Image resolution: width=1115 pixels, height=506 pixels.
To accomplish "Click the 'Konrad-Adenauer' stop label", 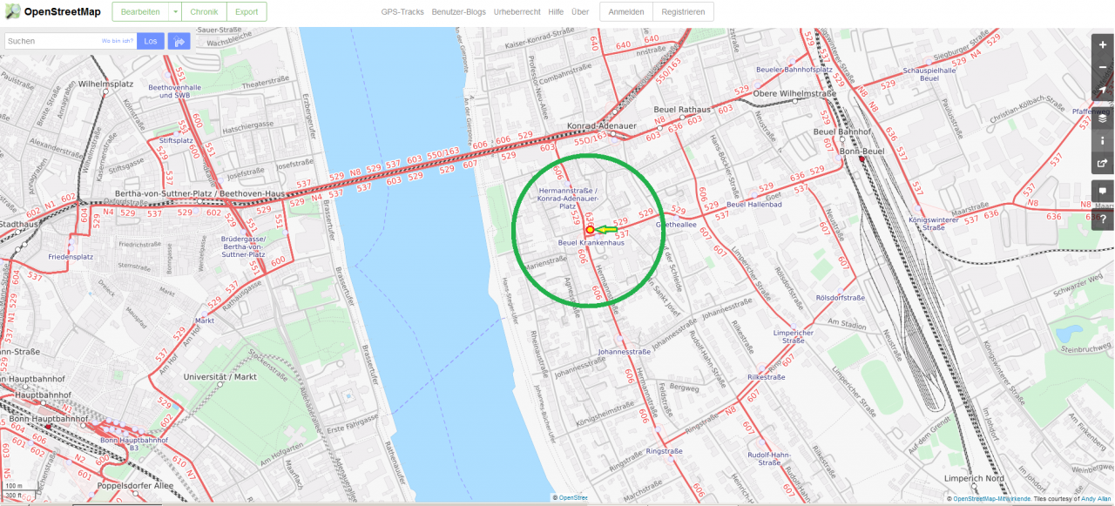I will pyautogui.click(x=602, y=125).
